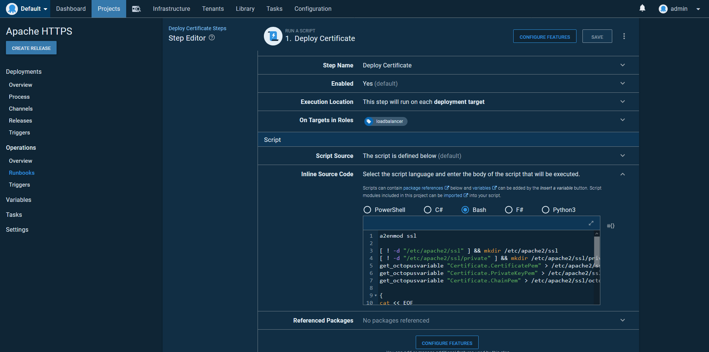Choose C# as script language

[428, 210]
